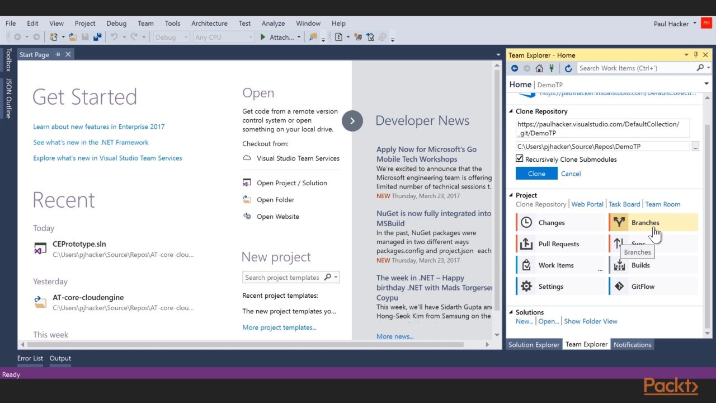Click browse button next to local repo path
The height and width of the screenshot is (403, 716).
695,147
